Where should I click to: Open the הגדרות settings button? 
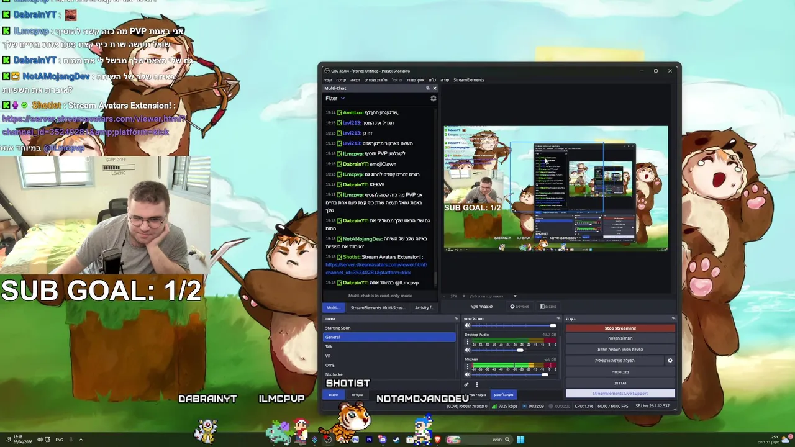[x=620, y=383]
